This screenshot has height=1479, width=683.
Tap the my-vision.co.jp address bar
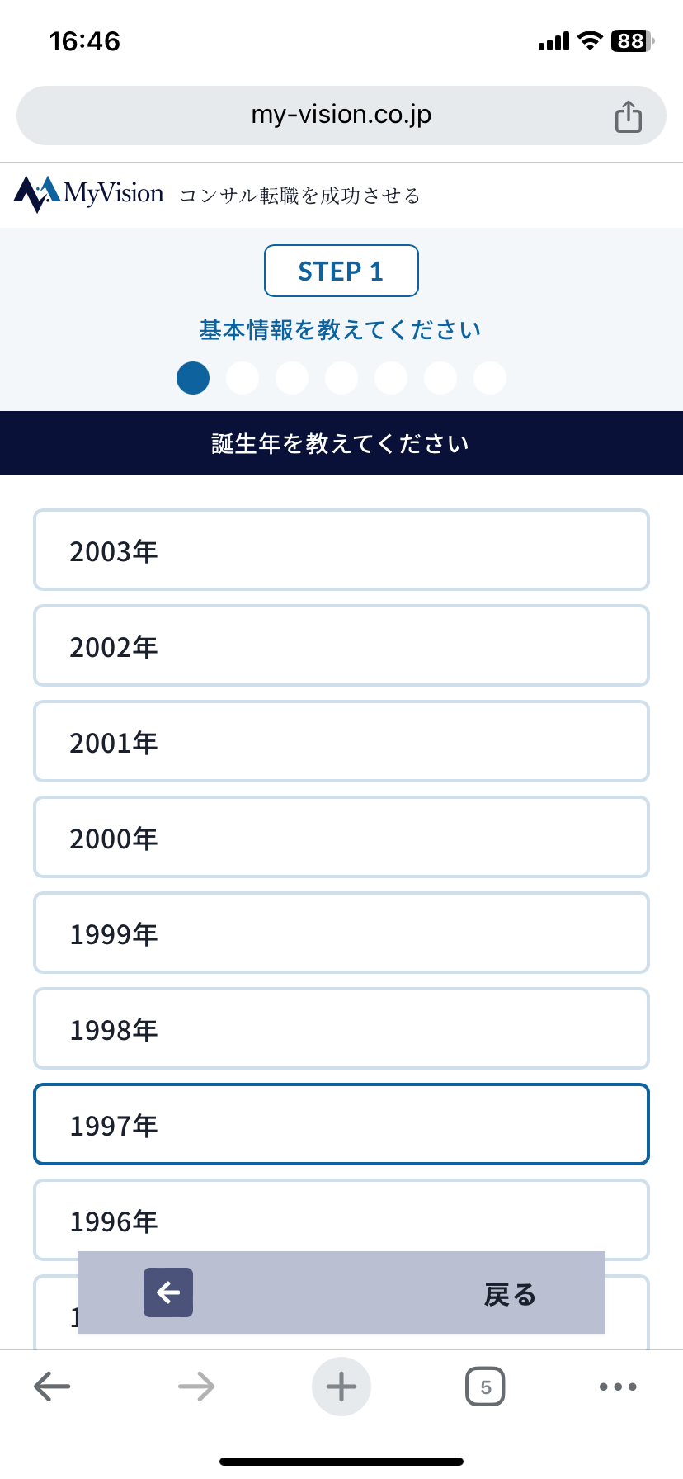pyautogui.click(x=341, y=116)
